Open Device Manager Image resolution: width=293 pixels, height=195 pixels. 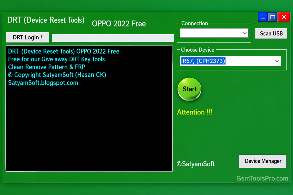coord(263,161)
